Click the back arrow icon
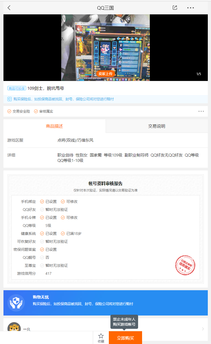The height and width of the screenshot is (344, 211). tap(9, 8)
